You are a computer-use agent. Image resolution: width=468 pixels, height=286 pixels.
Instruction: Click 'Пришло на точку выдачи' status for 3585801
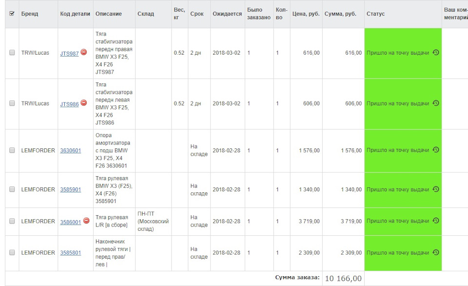click(398, 253)
